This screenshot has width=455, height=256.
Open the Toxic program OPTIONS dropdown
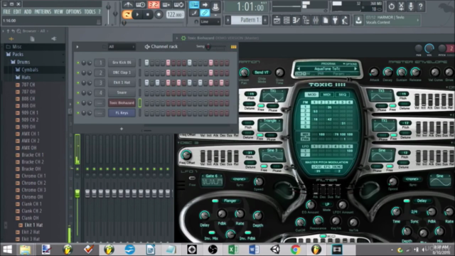pos(350,64)
